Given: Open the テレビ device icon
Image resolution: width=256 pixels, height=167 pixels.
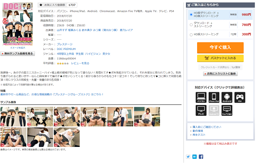Looking at the screenshot, I should [201, 110].
